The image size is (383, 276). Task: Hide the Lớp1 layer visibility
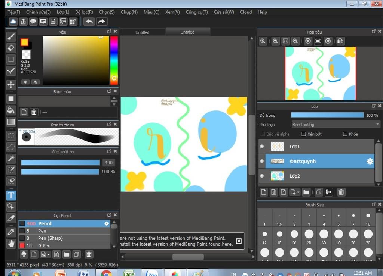pos(262,147)
